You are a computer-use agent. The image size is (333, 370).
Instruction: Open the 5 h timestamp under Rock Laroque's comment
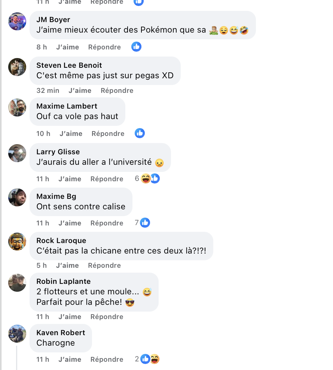[x=42, y=266]
